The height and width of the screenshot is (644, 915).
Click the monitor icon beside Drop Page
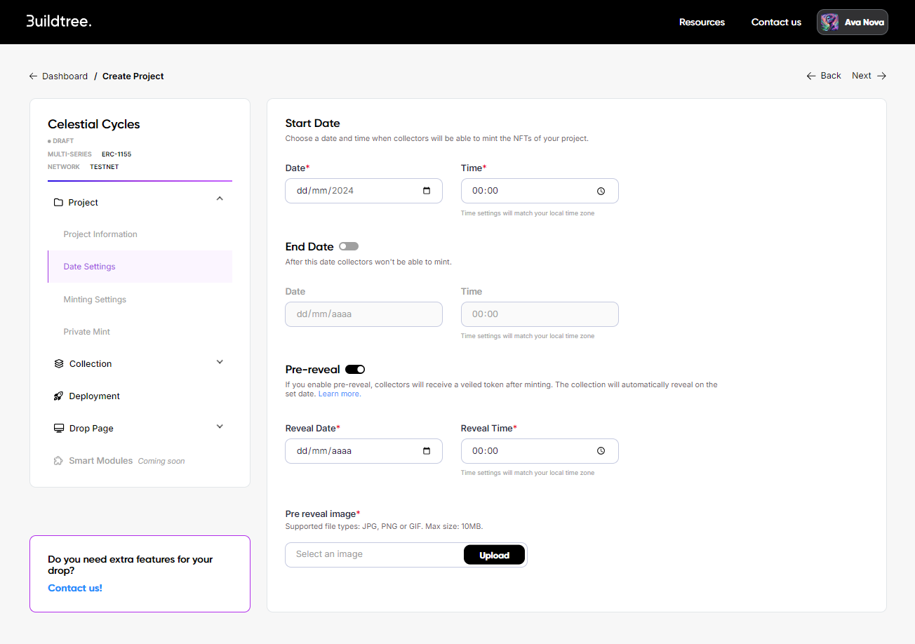tap(59, 429)
